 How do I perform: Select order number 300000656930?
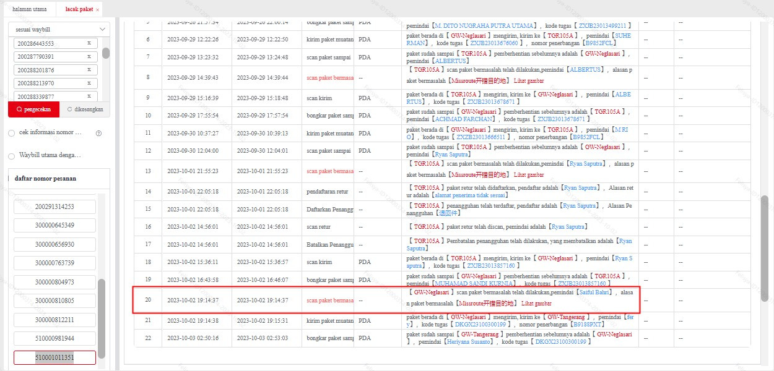[x=54, y=244]
